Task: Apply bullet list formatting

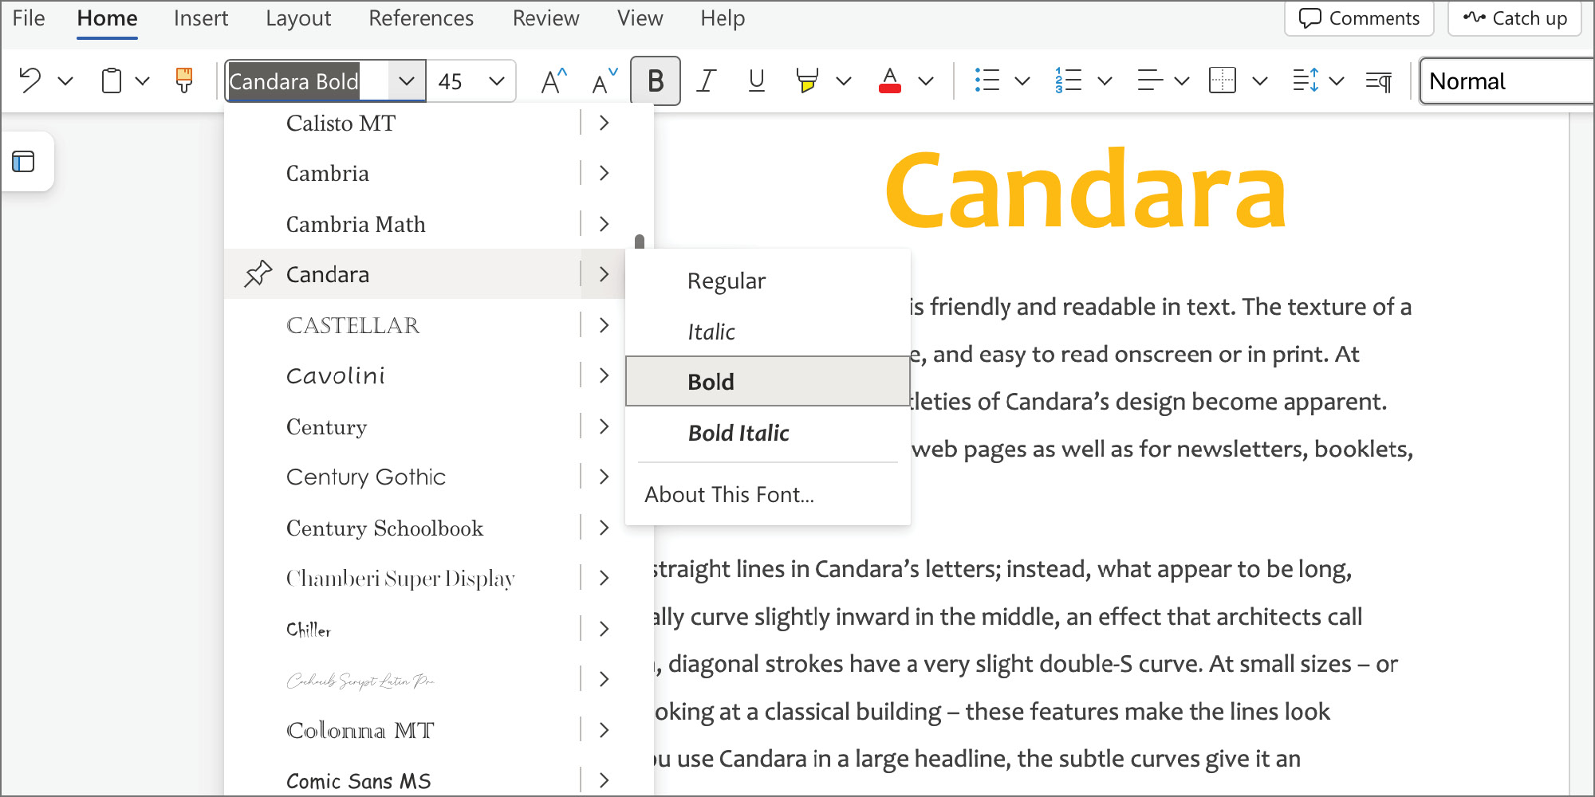Action: [x=987, y=80]
